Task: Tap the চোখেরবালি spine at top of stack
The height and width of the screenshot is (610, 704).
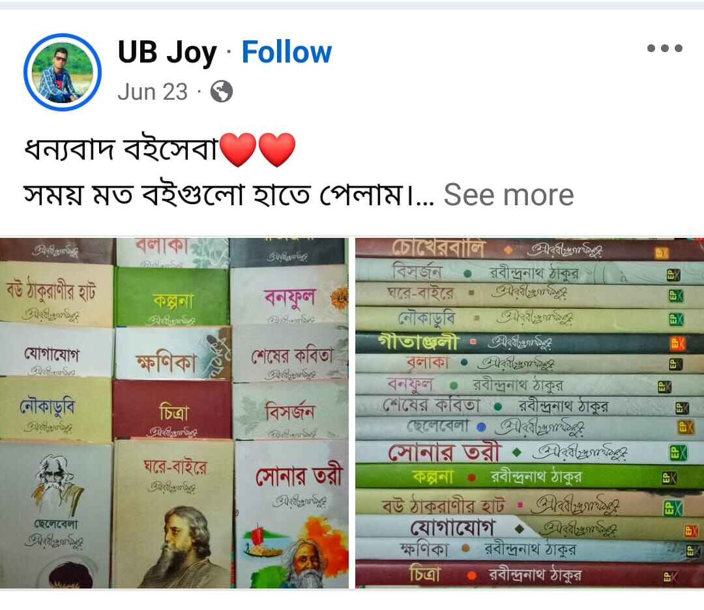Action: pyautogui.click(x=530, y=250)
